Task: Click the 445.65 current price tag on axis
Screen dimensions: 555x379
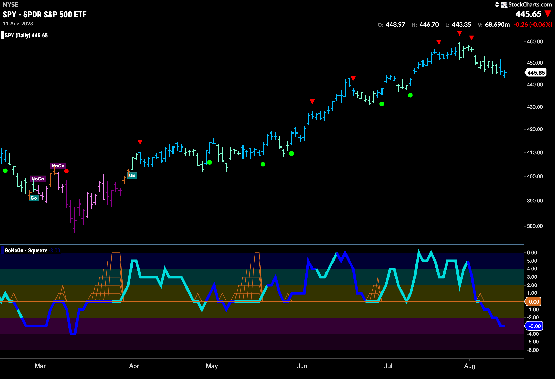Action: tap(536, 73)
